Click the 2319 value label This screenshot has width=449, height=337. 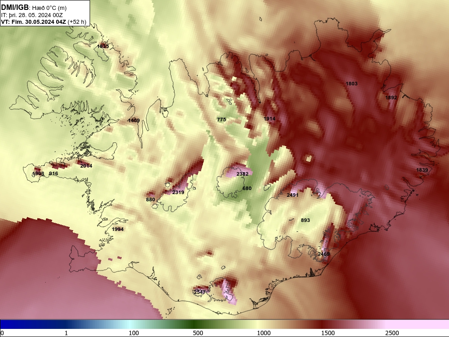(x=178, y=192)
